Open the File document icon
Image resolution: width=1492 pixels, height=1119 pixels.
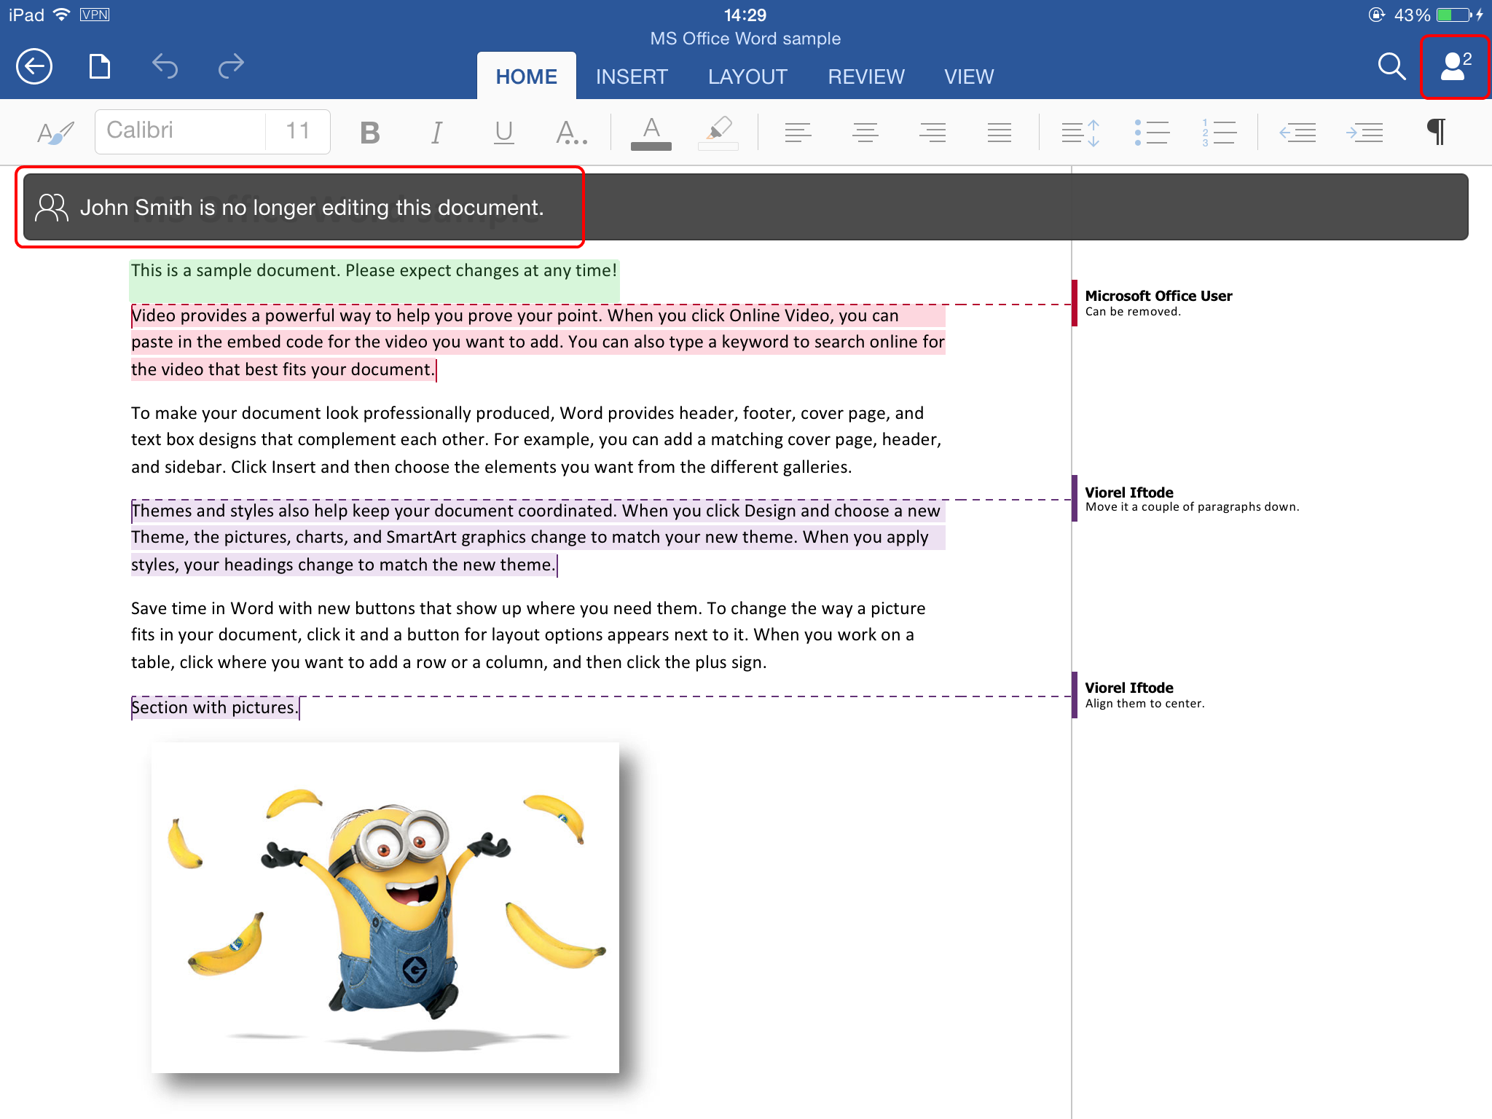click(x=100, y=66)
